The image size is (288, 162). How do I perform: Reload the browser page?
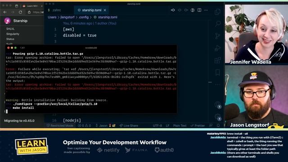point(20,12)
